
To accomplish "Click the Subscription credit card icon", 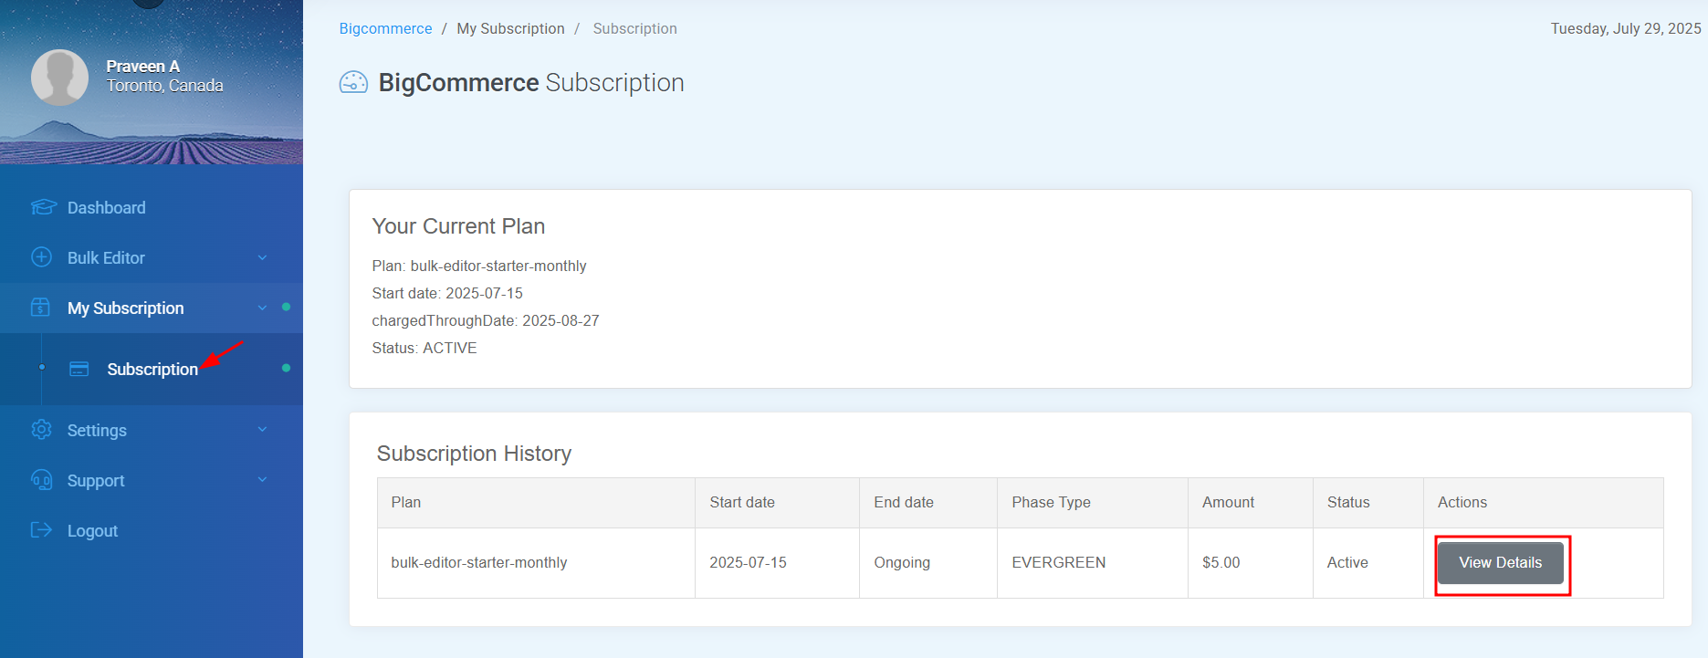I will coord(79,369).
